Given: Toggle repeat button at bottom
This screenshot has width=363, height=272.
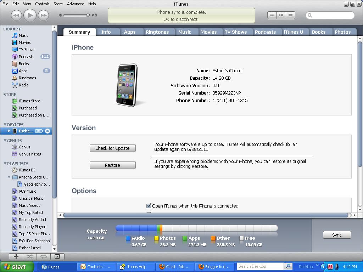Looking at the screenshot, I should [x=44, y=256].
